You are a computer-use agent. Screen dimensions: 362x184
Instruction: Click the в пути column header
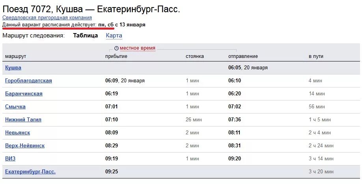316,56
